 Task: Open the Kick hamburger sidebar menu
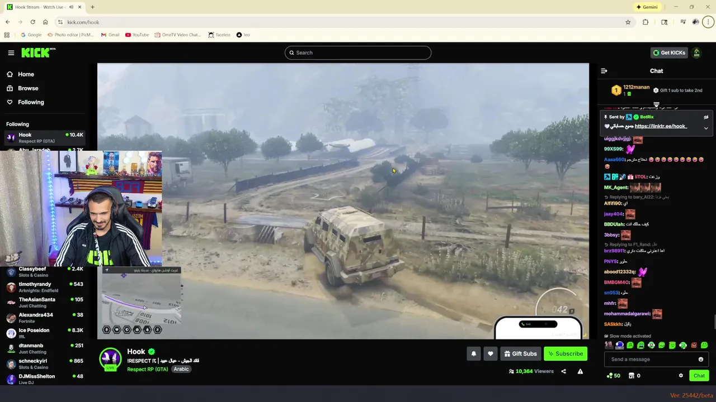coord(11,52)
